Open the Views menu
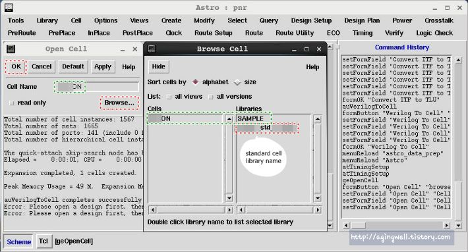Screen dimensions: 468x252 coord(139,20)
